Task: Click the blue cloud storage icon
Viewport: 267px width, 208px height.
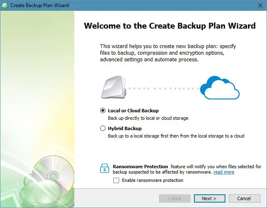Action: (220, 88)
